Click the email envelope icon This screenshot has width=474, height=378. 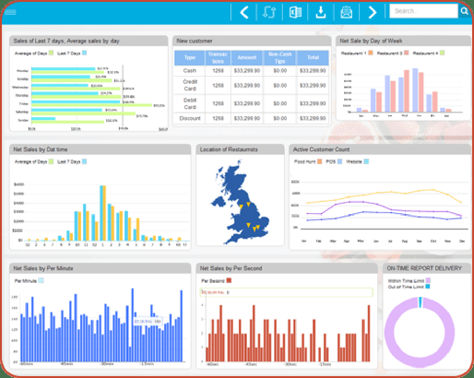click(346, 12)
